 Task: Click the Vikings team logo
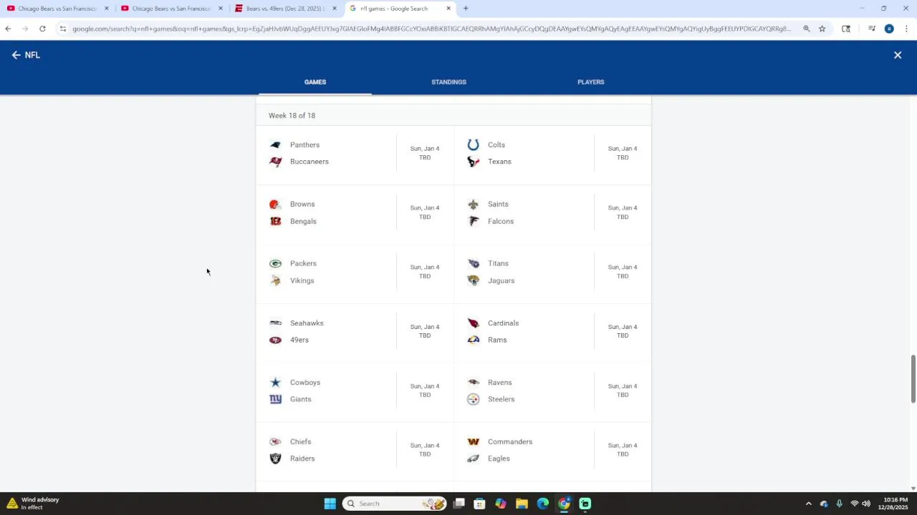click(275, 280)
